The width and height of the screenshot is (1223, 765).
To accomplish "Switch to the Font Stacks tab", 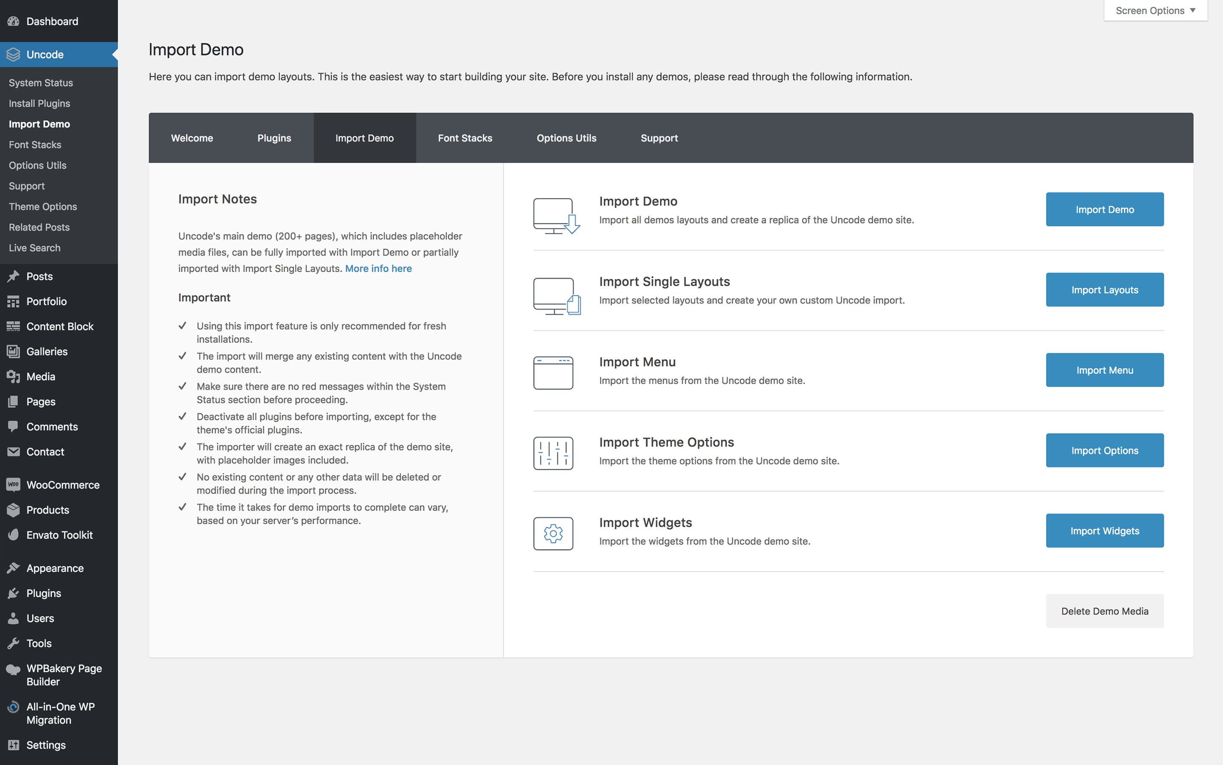I will [x=465, y=138].
